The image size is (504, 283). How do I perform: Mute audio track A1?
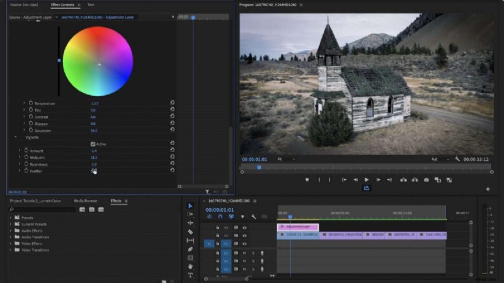(244, 253)
